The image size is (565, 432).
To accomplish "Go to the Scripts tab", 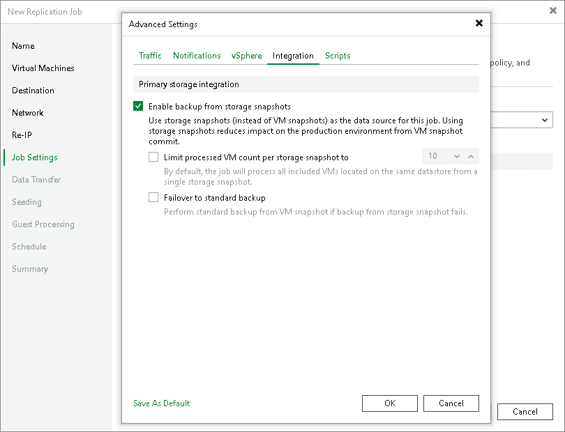I will (x=338, y=56).
